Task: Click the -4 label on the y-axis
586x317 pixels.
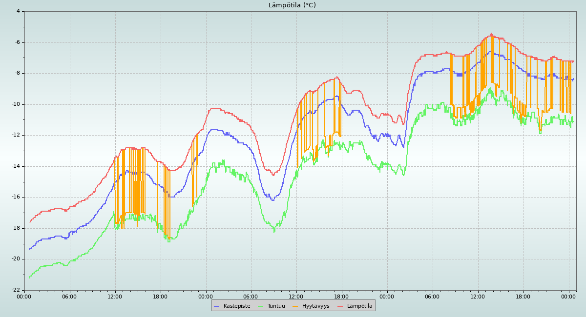Action: (x=17, y=11)
